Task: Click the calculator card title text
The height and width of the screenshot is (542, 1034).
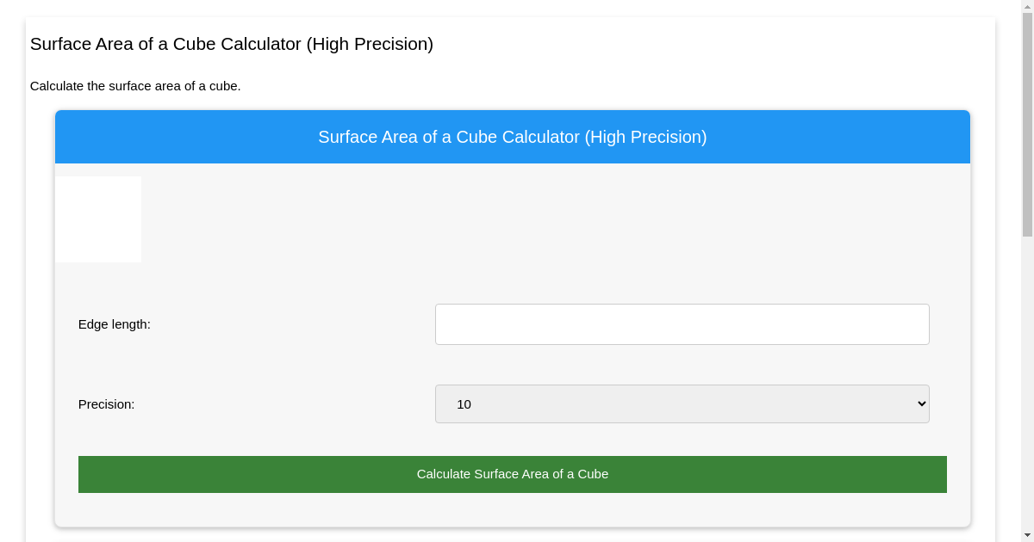Action: (513, 137)
